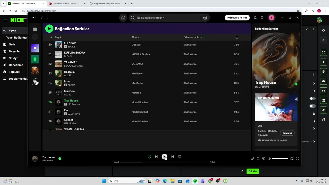Click the play/pause button in the player bar
The height and width of the screenshot is (185, 329).
point(164,156)
